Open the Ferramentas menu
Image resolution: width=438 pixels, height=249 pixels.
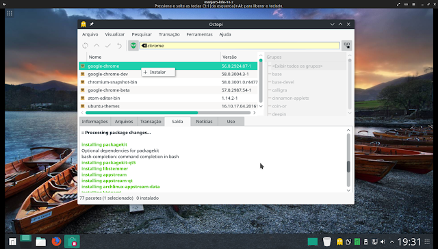[x=199, y=34]
